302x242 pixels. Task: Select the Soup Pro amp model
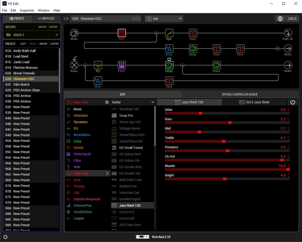(x=132, y=115)
